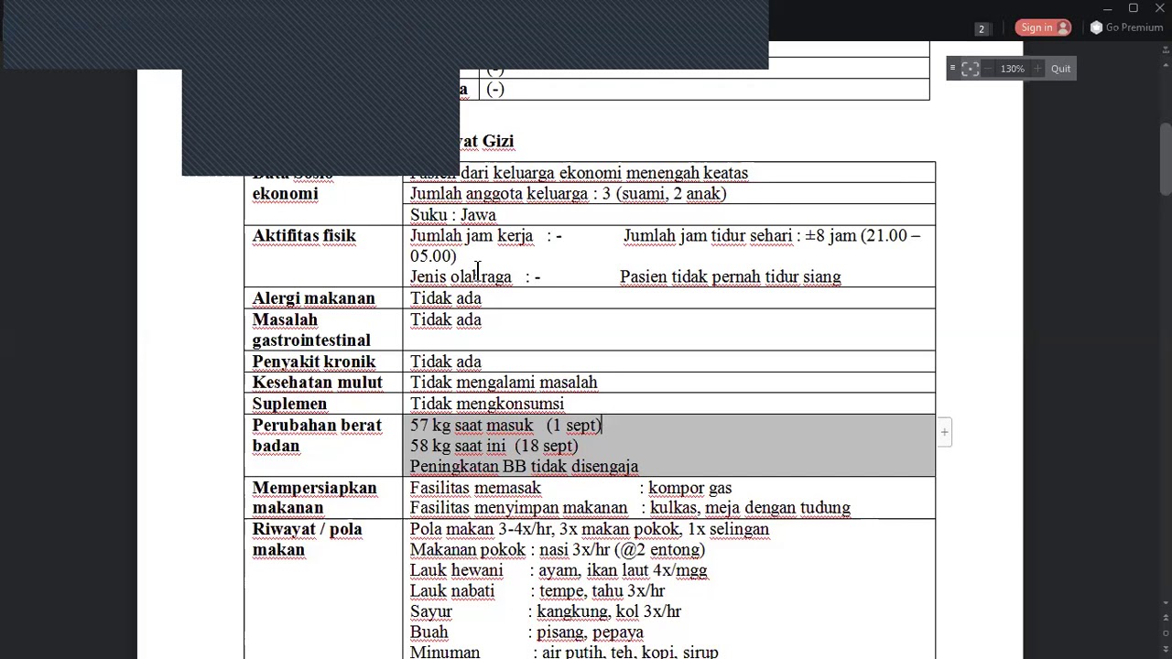Open the Go Premium offer
The image size is (1172, 659).
coord(1126,27)
